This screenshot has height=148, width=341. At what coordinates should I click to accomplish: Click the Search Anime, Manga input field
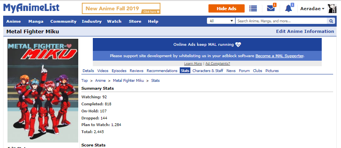[281, 21]
